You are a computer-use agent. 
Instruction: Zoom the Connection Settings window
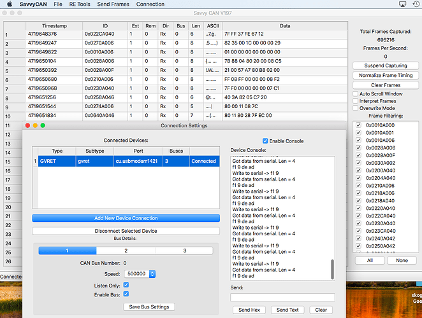[x=43, y=125]
